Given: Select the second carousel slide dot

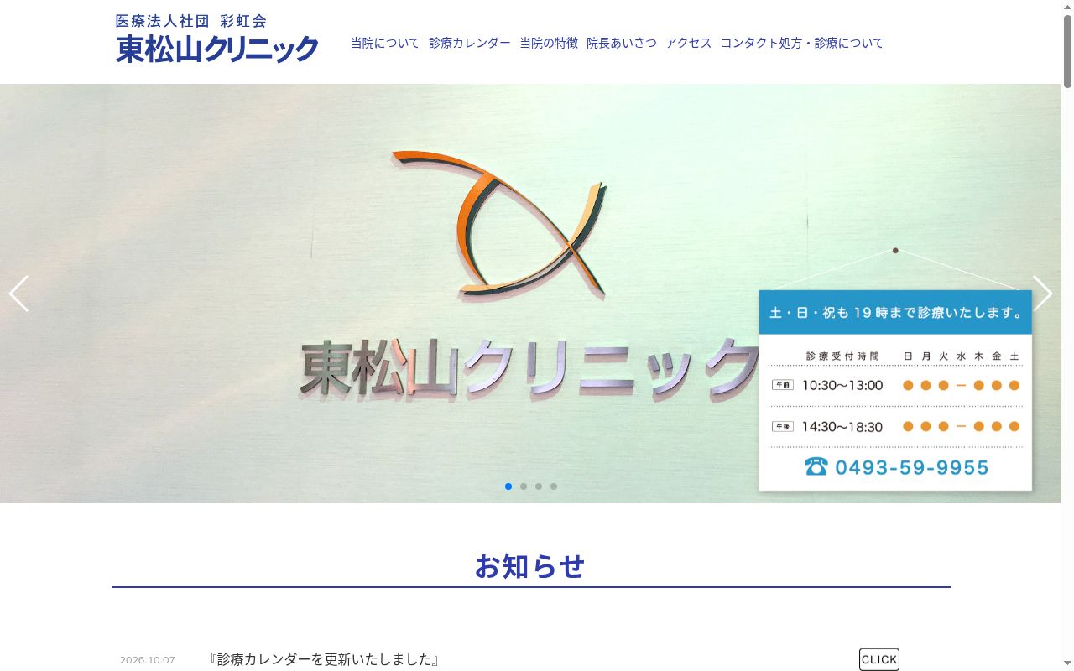Looking at the screenshot, I should tap(524, 486).
